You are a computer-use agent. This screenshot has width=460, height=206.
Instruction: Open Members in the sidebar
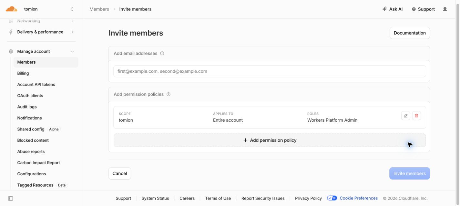tap(46, 62)
